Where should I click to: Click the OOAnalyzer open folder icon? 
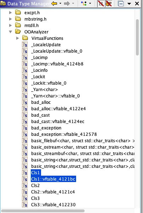18,32
